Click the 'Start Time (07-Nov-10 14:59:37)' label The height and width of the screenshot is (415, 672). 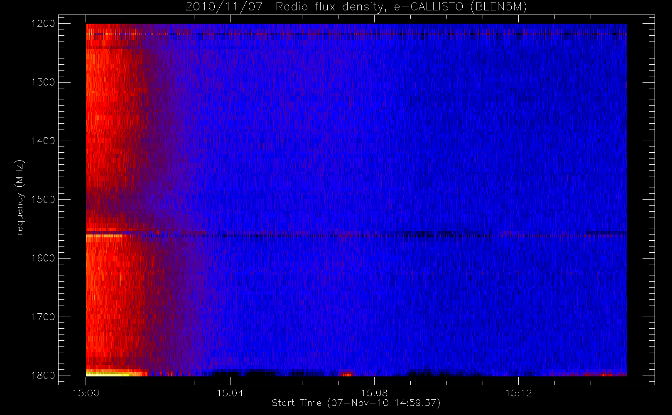point(356,403)
